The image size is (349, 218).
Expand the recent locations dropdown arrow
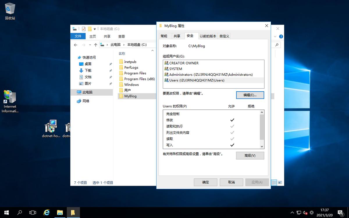point(90,45)
